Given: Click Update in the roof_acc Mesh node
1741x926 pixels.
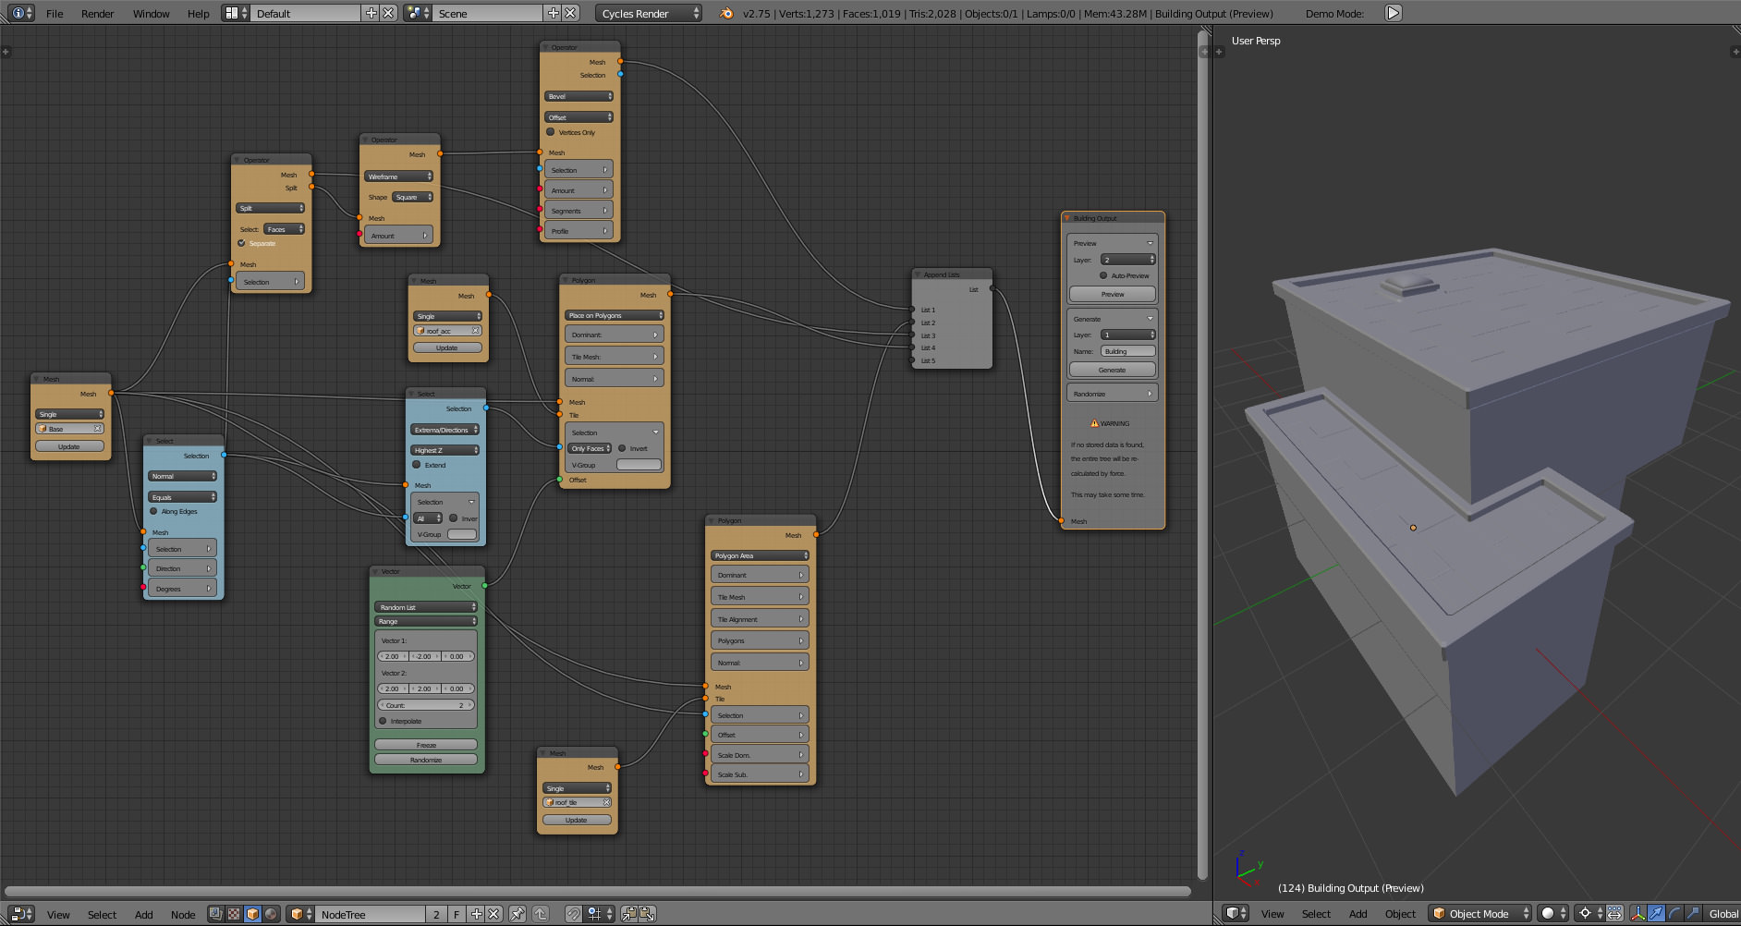Looking at the screenshot, I should point(447,347).
